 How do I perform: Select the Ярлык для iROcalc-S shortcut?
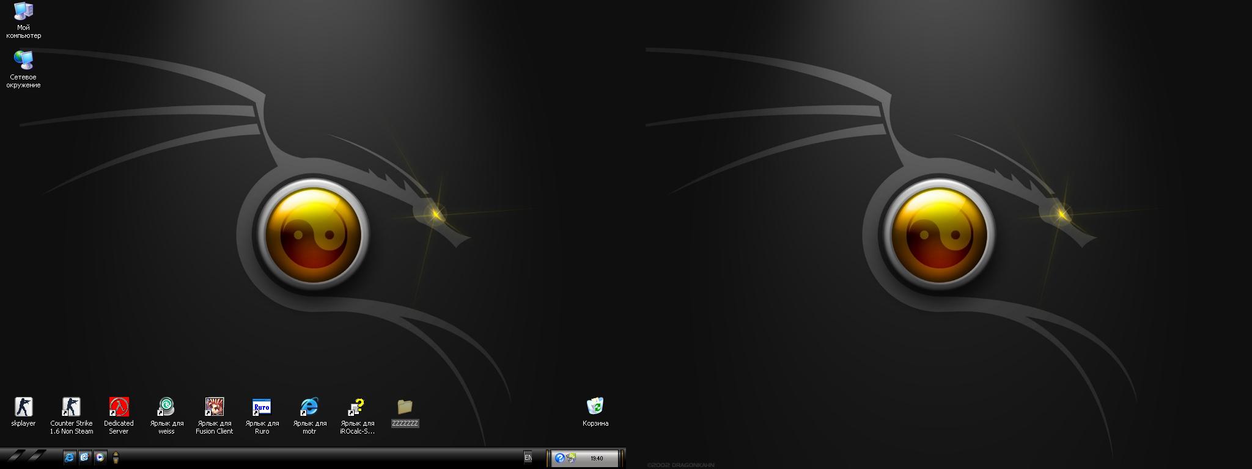tap(357, 407)
